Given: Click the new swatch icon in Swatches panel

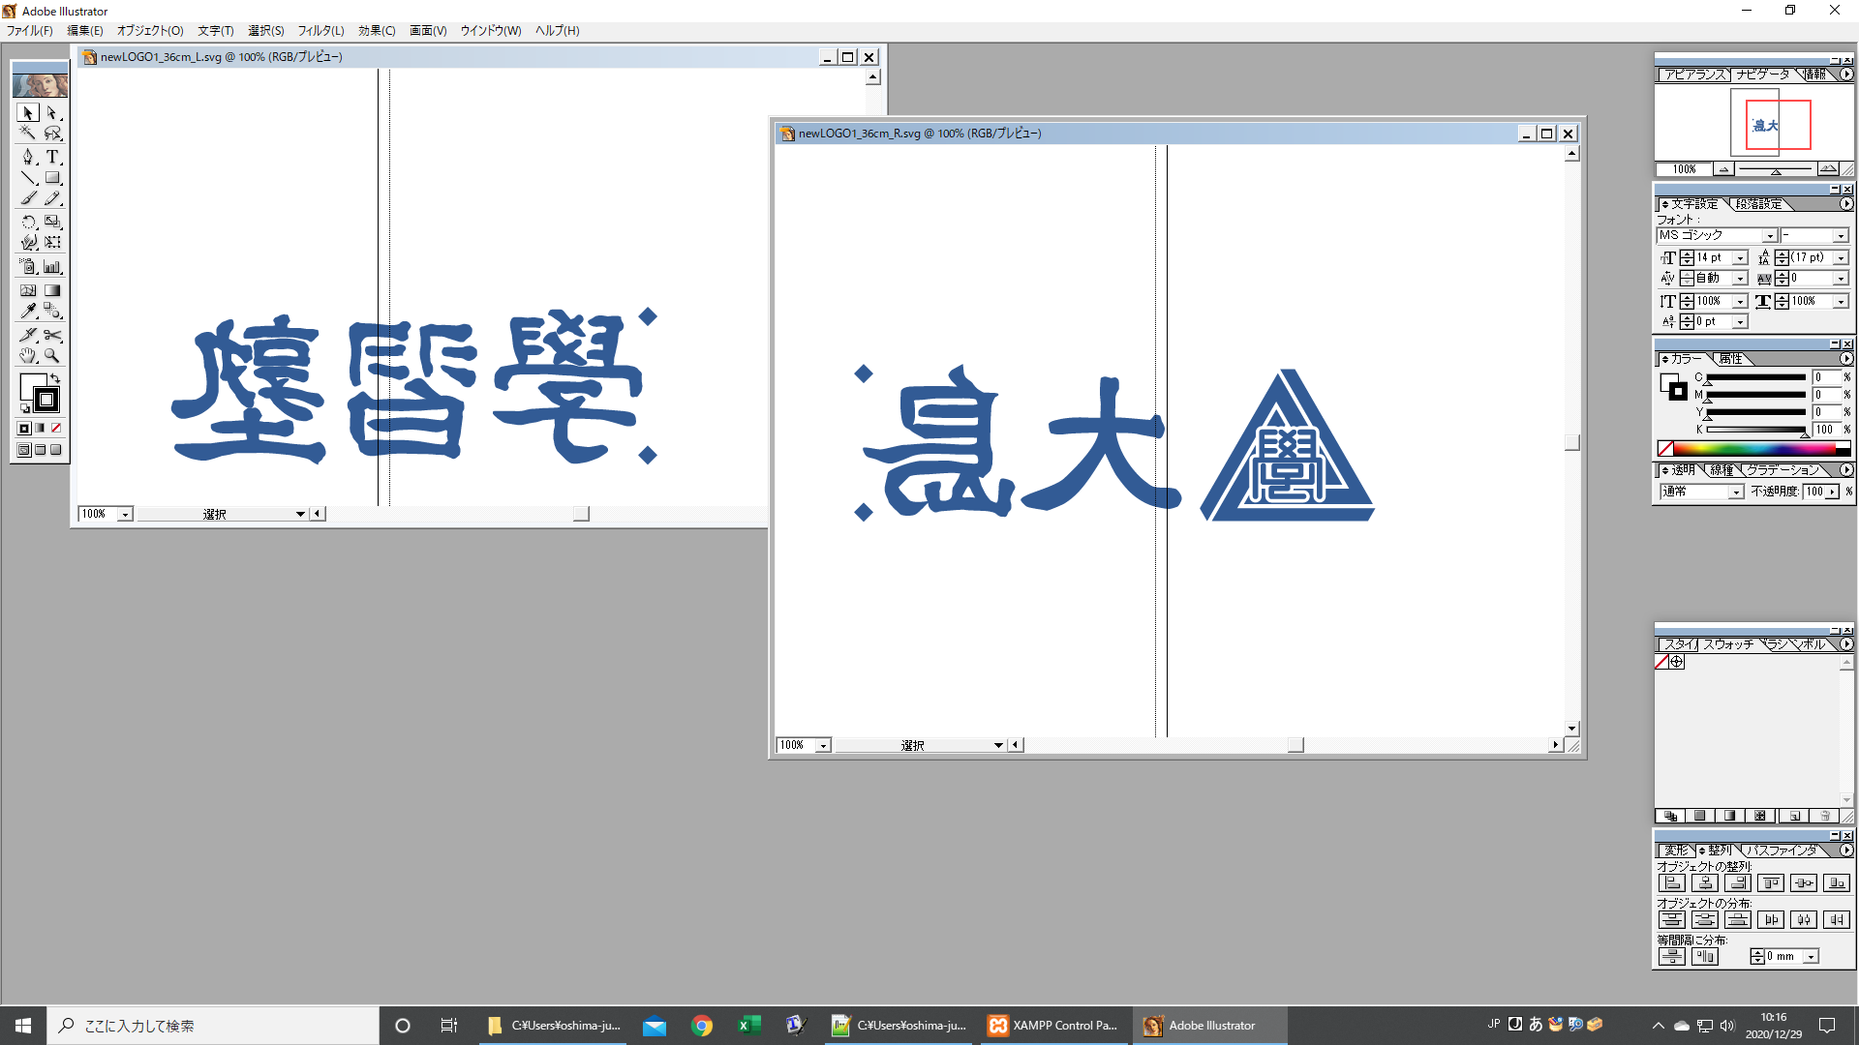Looking at the screenshot, I should 1794,816.
